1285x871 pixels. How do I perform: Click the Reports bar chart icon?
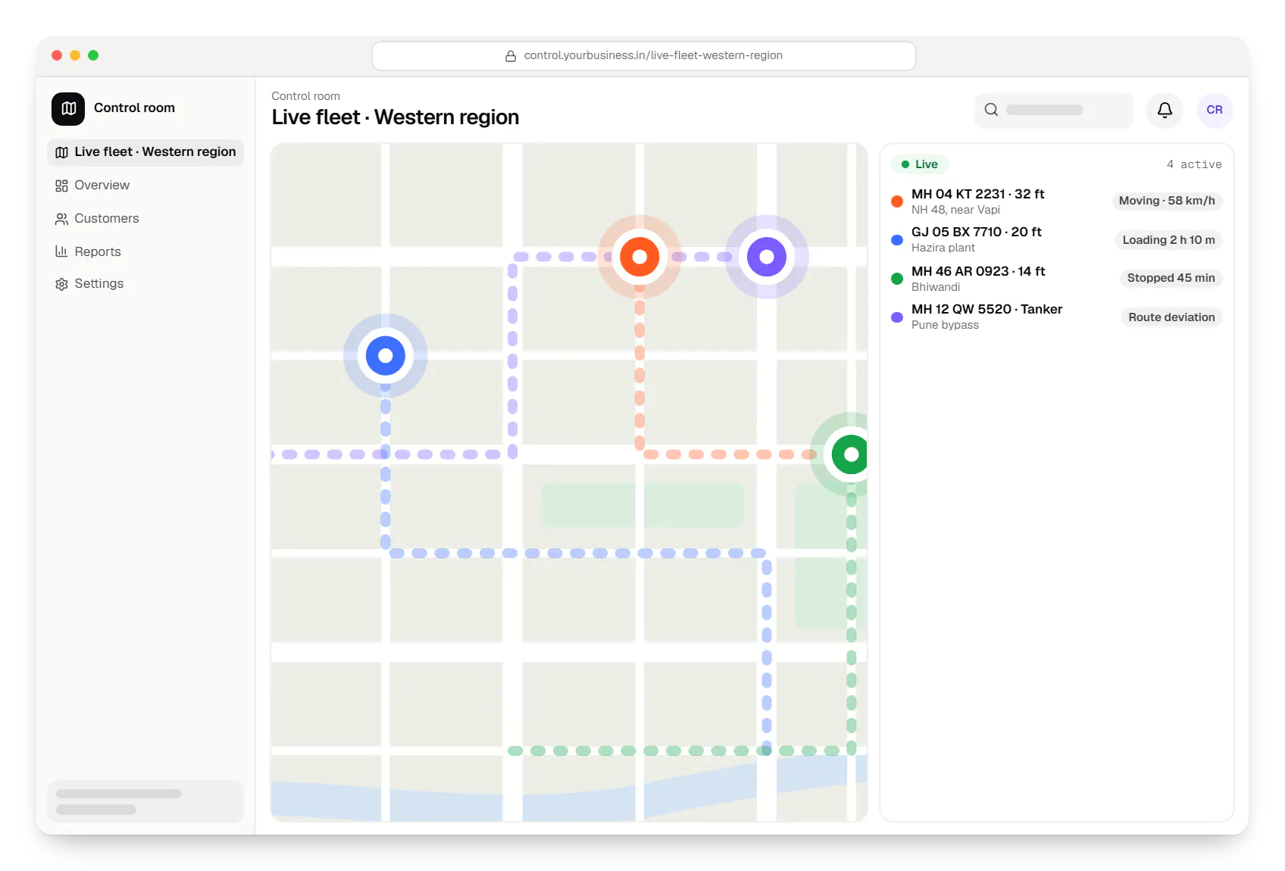(x=61, y=251)
